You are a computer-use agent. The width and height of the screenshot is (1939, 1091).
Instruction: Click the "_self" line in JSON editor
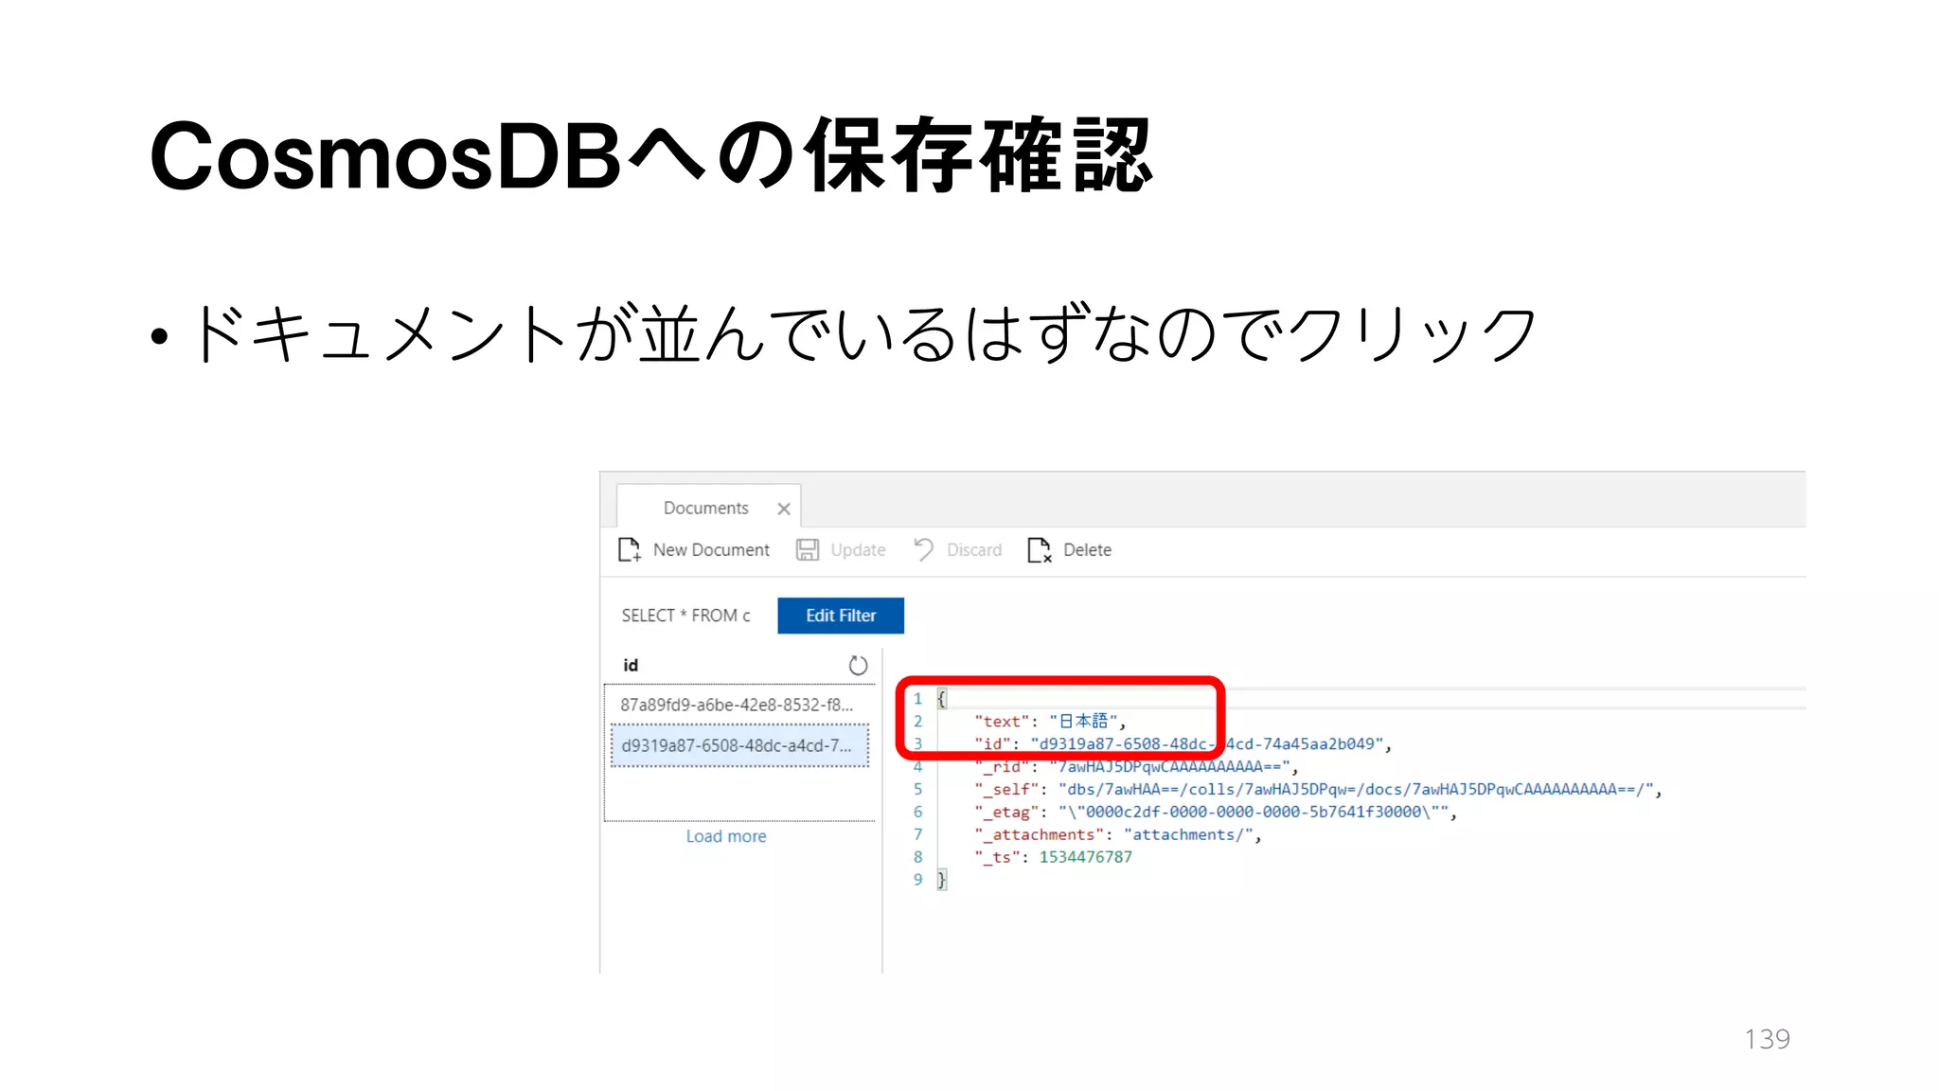point(1318,789)
